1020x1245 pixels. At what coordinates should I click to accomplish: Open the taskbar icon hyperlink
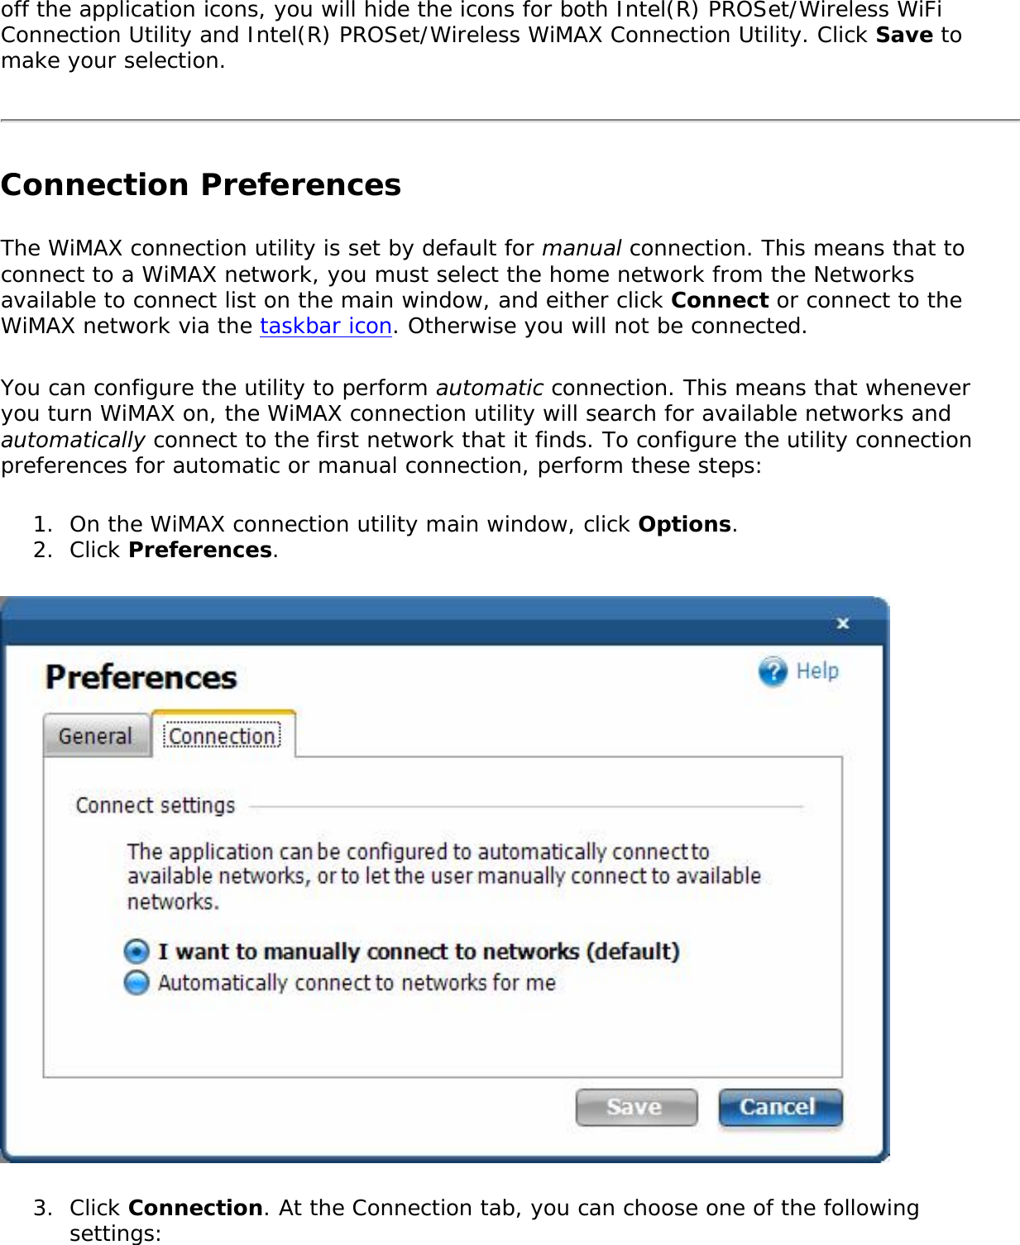click(x=325, y=327)
